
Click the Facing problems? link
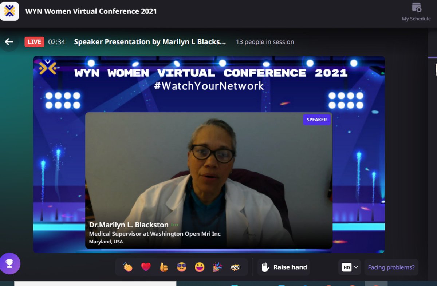point(391,267)
